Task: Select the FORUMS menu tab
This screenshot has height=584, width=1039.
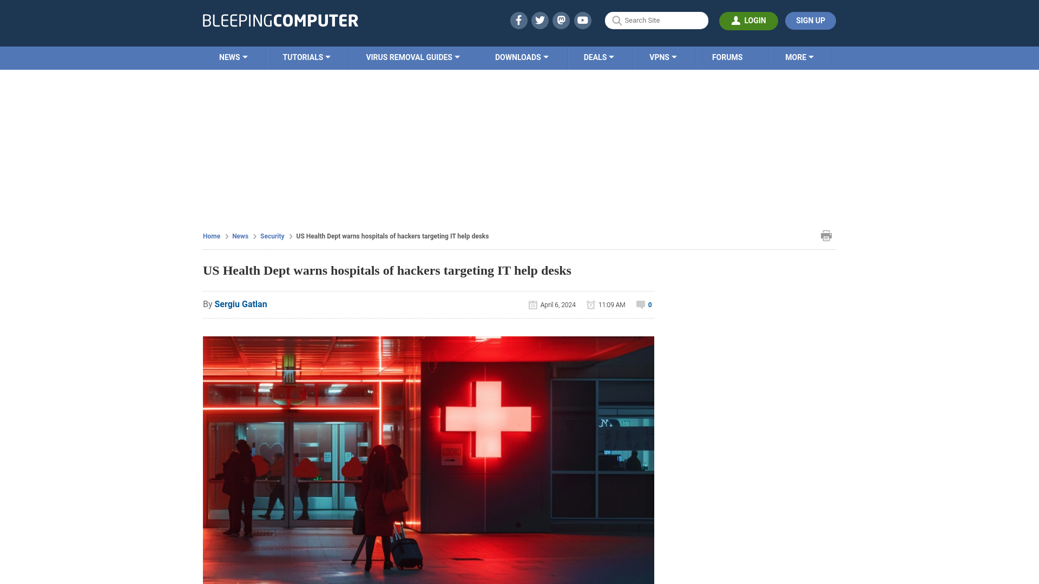Action: click(727, 57)
